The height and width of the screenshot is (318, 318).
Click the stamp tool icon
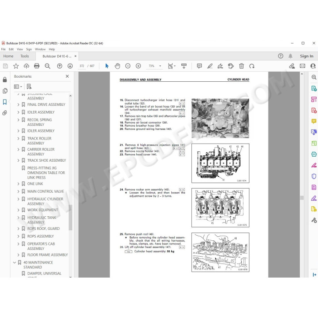[x=231, y=66]
